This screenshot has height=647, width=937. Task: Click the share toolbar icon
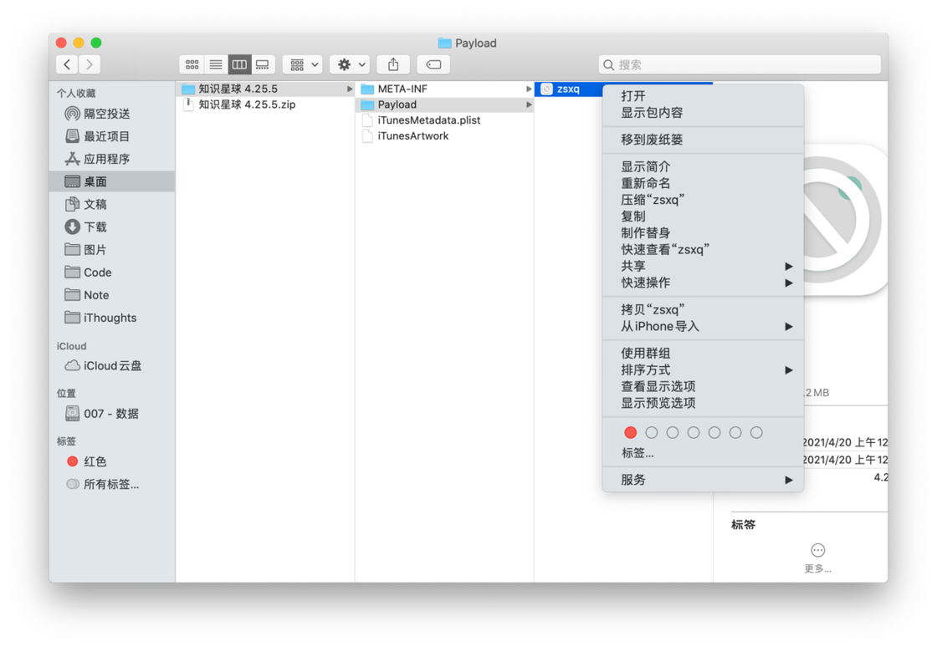393,64
